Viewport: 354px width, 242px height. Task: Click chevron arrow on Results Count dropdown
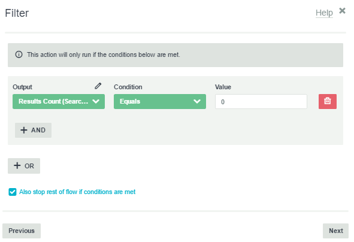pyautogui.click(x=96, y=101)
